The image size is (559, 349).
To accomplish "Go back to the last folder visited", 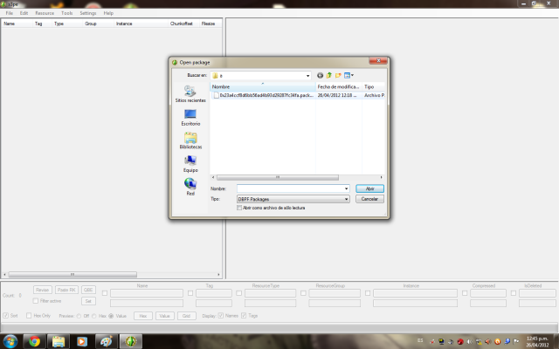I will pos(320,76).
